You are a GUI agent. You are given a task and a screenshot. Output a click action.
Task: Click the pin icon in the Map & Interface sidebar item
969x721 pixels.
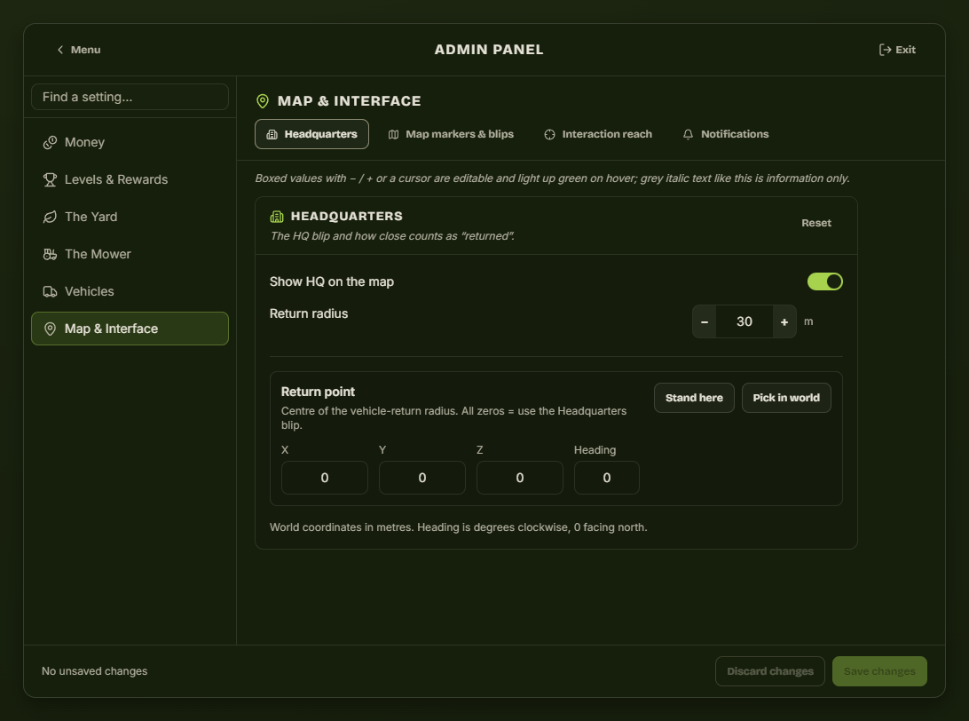[50, 329]
